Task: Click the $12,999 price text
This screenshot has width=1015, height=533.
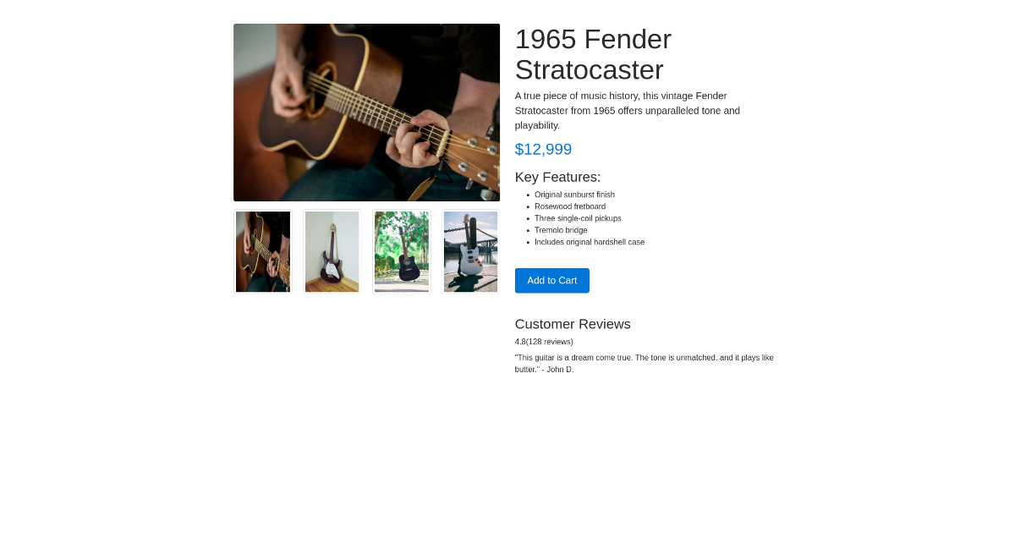Action: 543,149
